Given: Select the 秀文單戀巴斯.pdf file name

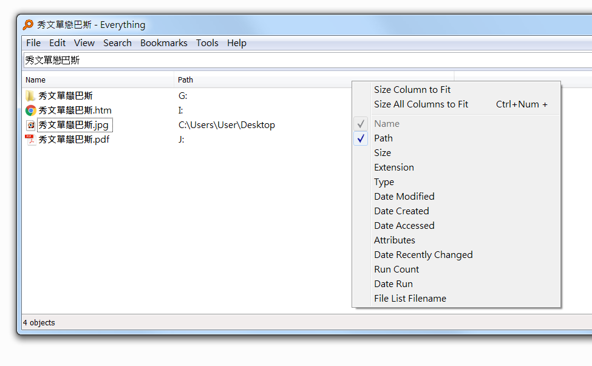Looking at the screenshot, I should point(73,140).
